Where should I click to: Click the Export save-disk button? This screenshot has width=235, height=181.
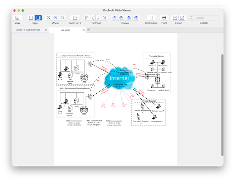click(x=175, y=18)
